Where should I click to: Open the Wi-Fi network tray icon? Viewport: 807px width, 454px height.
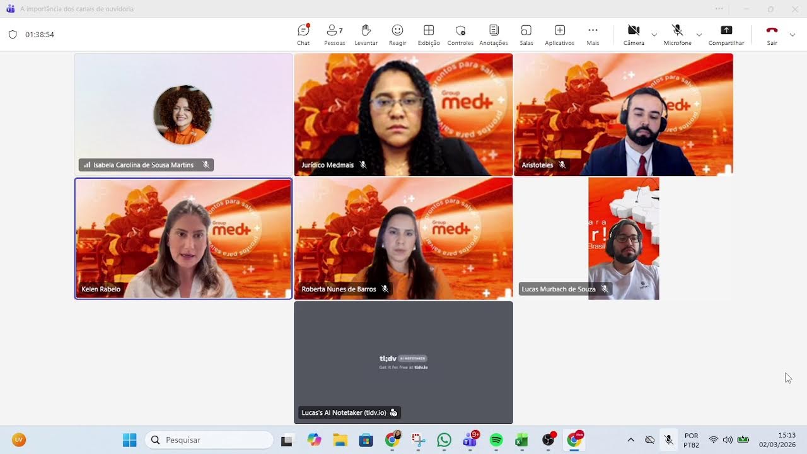[714, 440]
